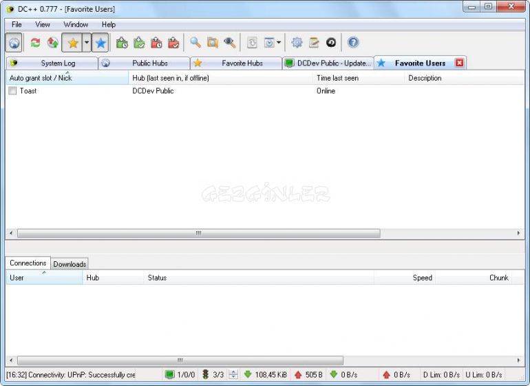Click the blue star Favorite Users toolbar icon

pos(100,43)
